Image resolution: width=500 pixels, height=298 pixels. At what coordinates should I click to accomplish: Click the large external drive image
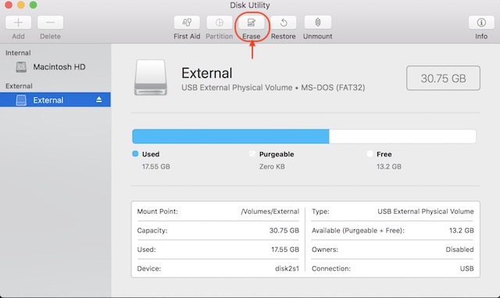pos(151,77)
